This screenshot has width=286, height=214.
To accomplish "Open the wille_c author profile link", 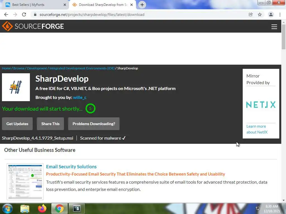I will pos(80,98).
